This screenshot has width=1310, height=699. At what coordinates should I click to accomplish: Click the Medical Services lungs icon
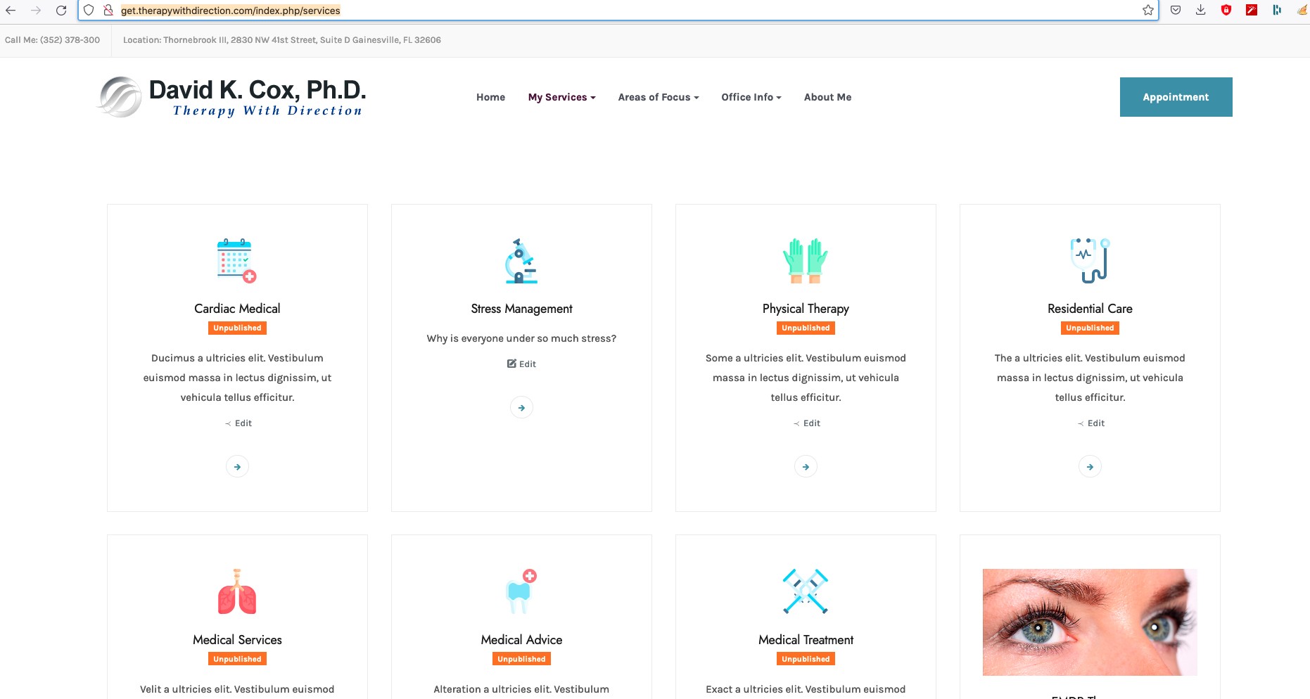(x=237, y=591)
